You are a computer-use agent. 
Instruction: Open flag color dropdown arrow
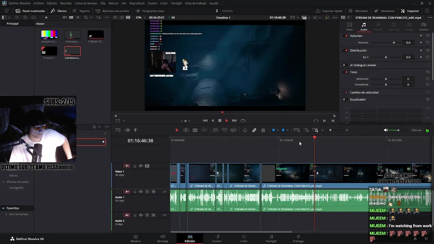tap(278, 130)
